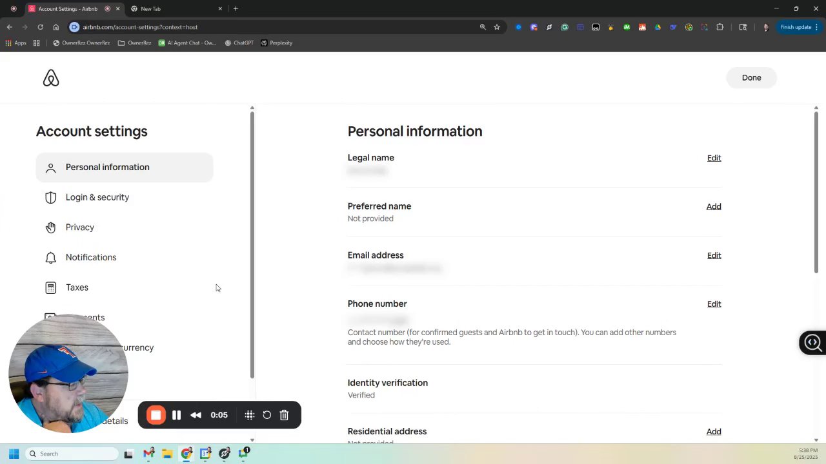Select the Login & security shield icon
The height and width of the screenshot is (464, 826).
tap(51, 197)
